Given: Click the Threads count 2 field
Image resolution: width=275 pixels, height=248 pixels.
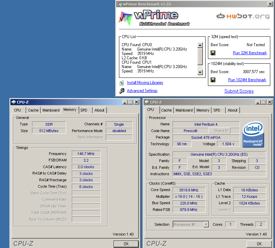Looking at the screenshot, I should [261, 224].
